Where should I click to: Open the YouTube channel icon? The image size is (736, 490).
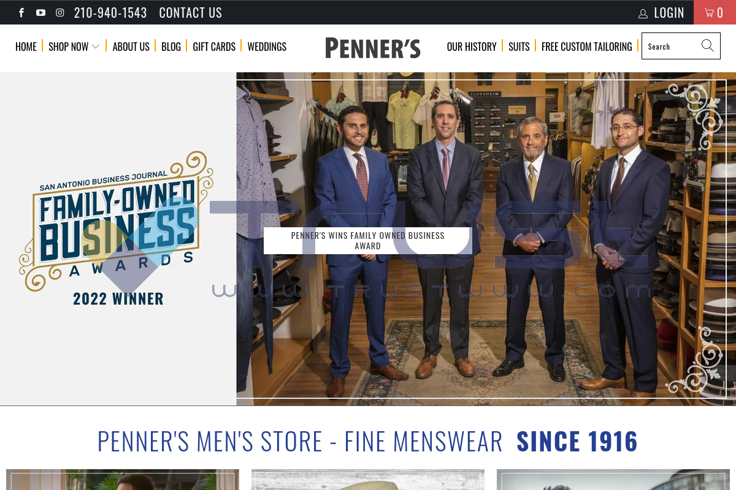click(x=40, y=12)
